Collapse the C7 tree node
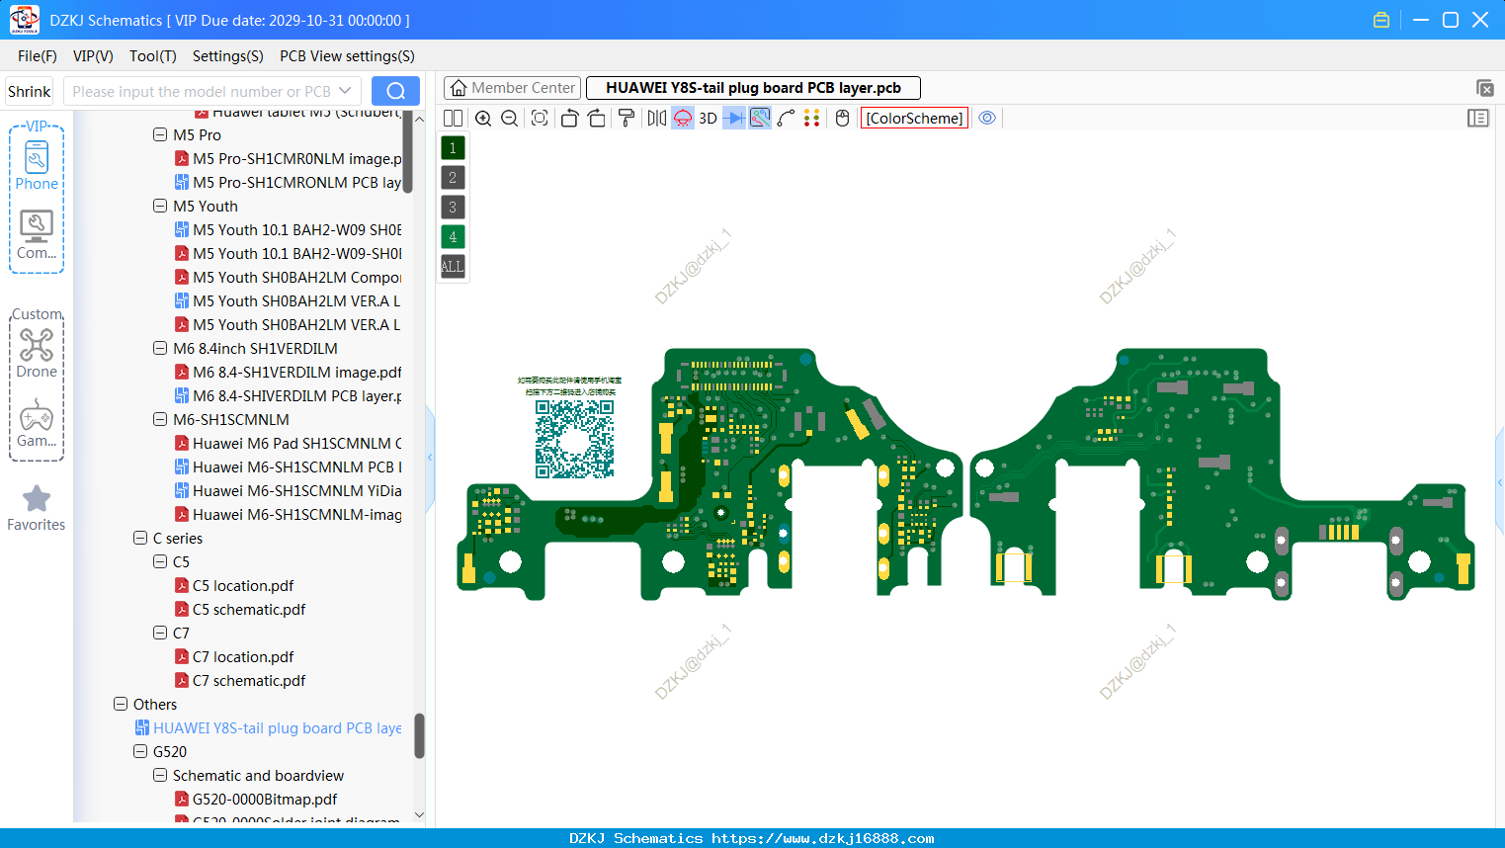The width and height of the screenshot is (1505, 848). point(160,633)
